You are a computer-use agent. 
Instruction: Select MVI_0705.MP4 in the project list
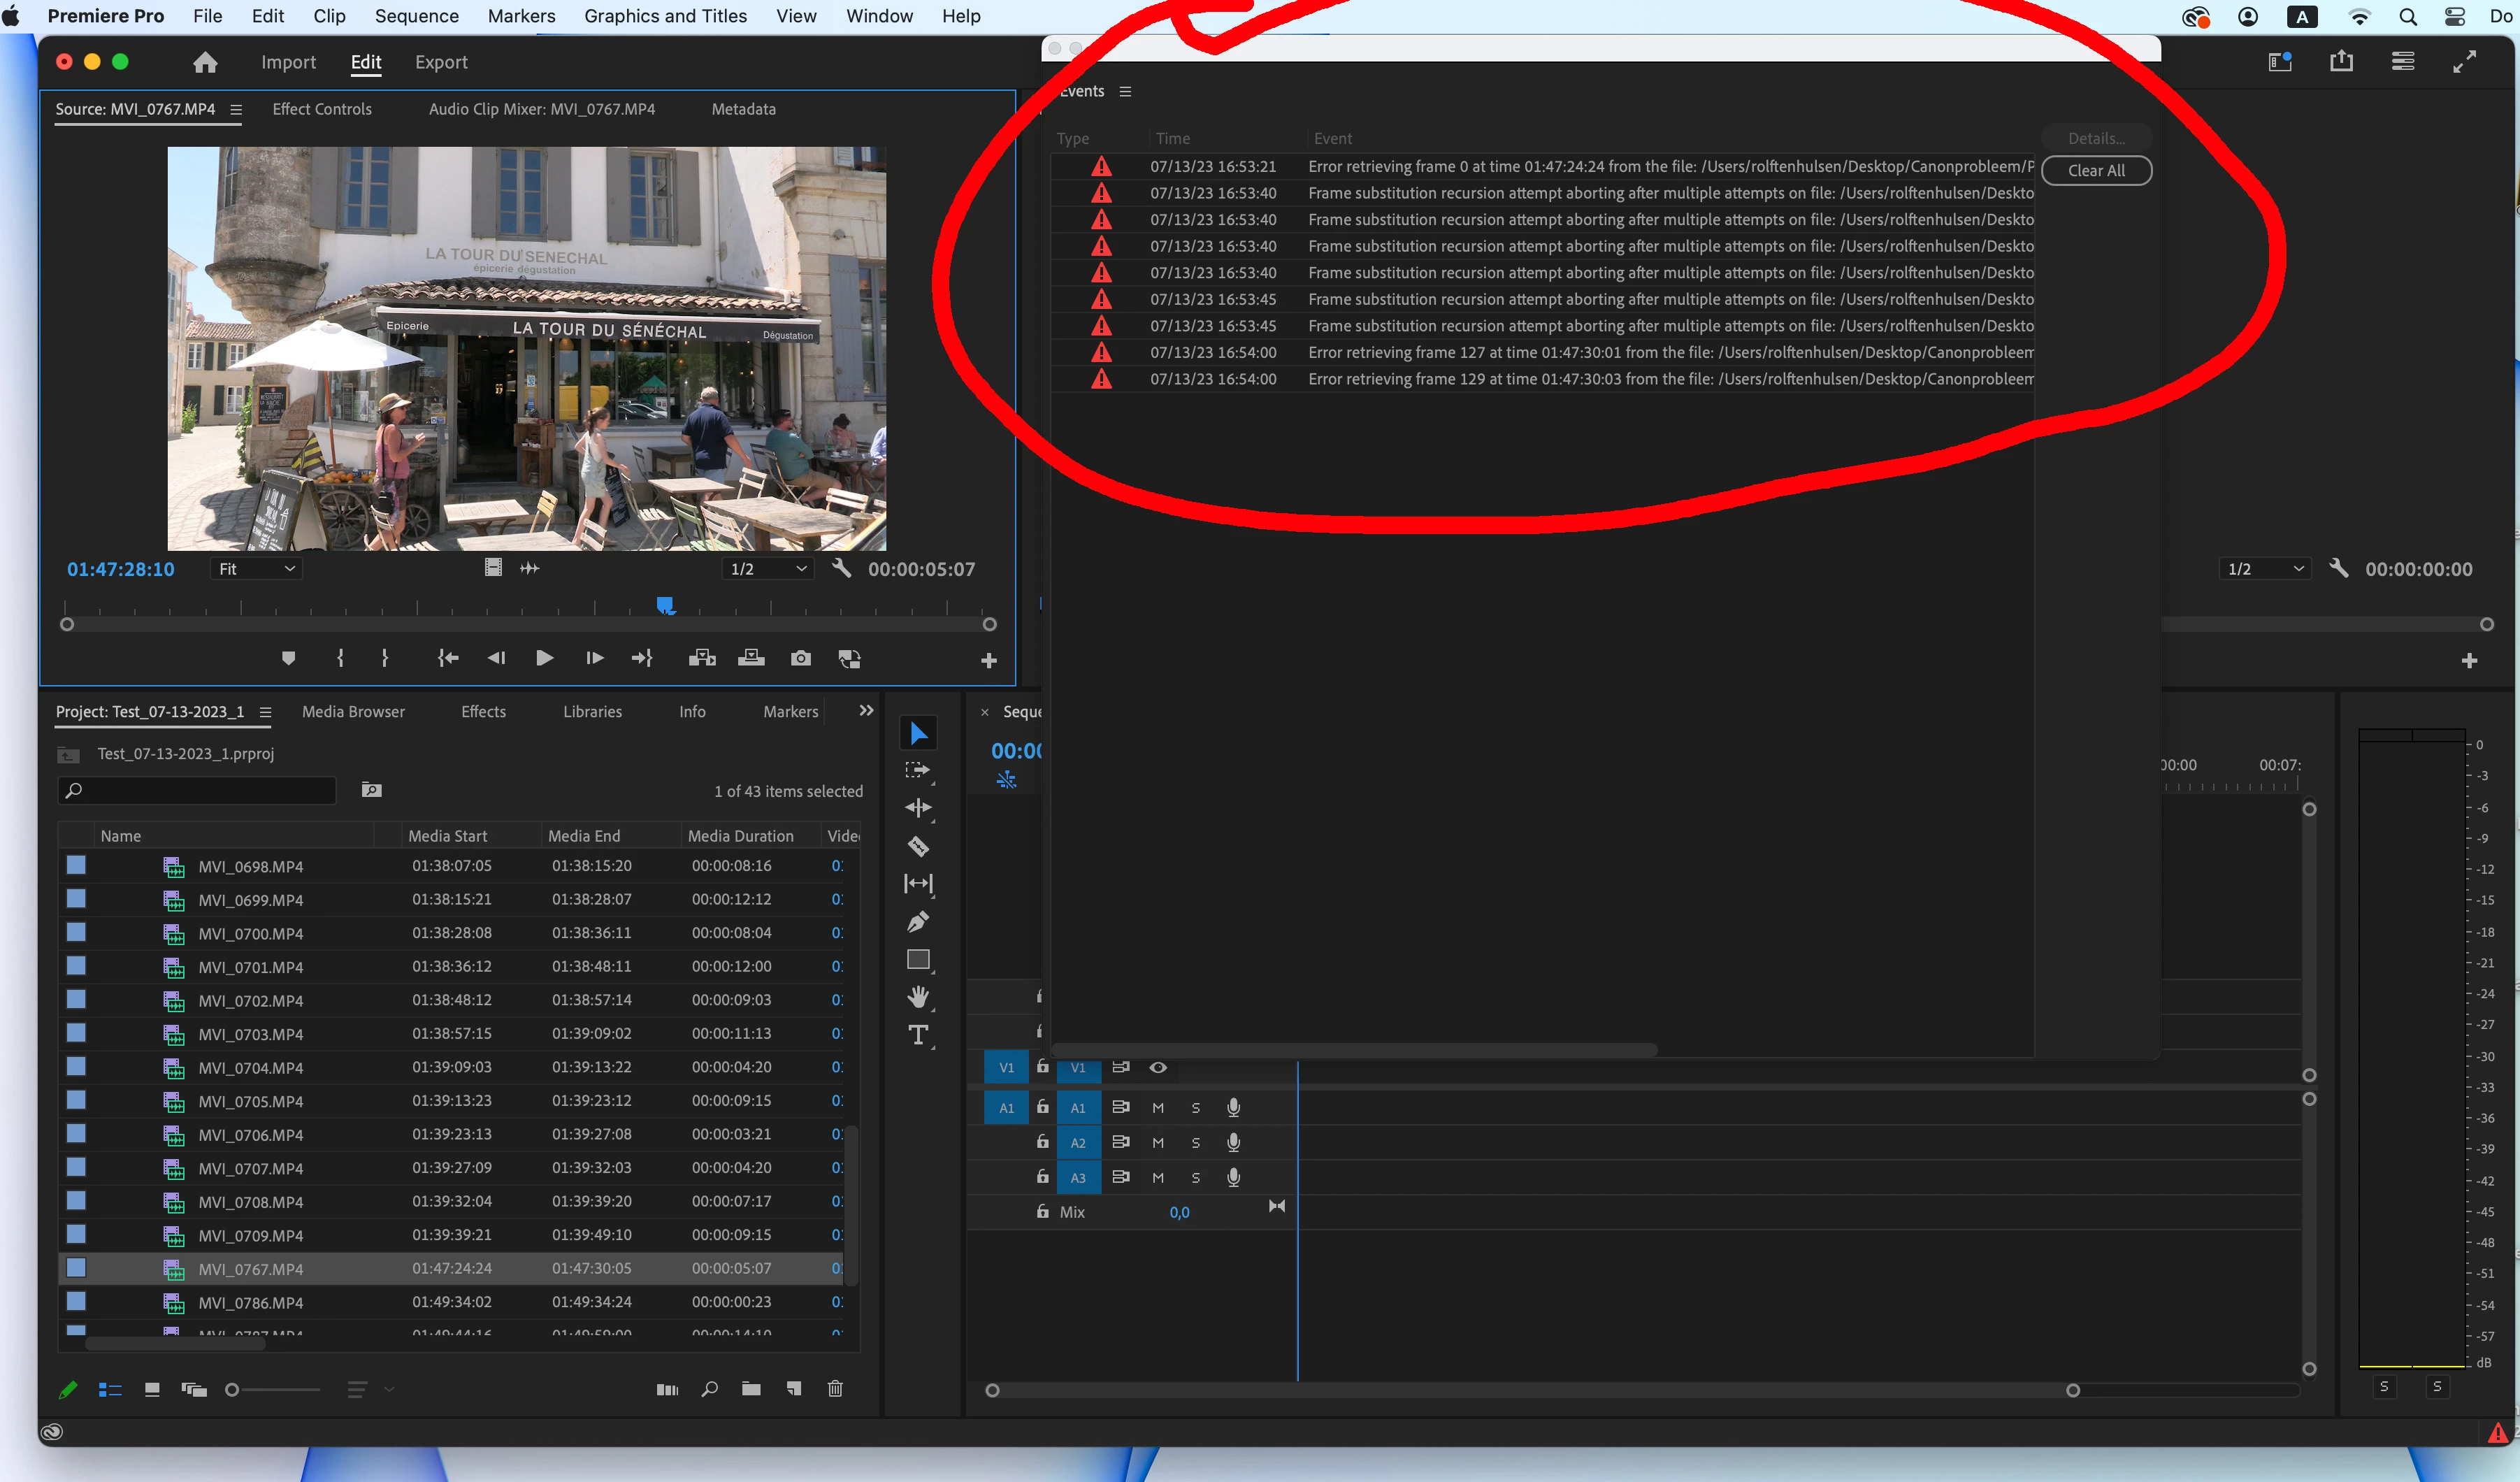(x=250, y=1101)
